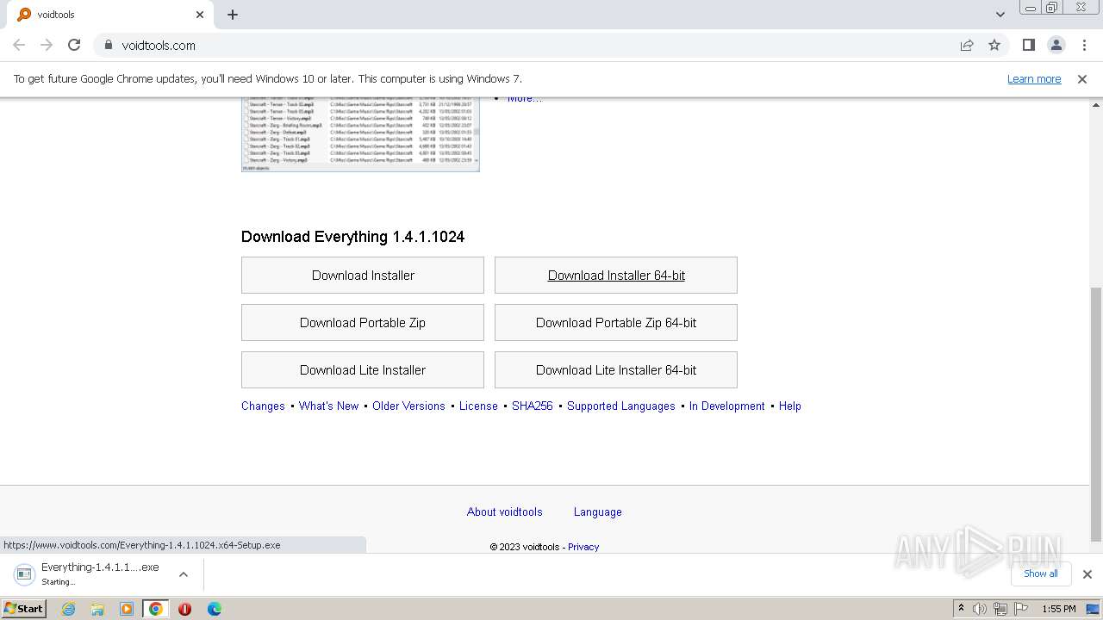
Task: Open Internet Explorer from taskbar
Action: point(69,609)
